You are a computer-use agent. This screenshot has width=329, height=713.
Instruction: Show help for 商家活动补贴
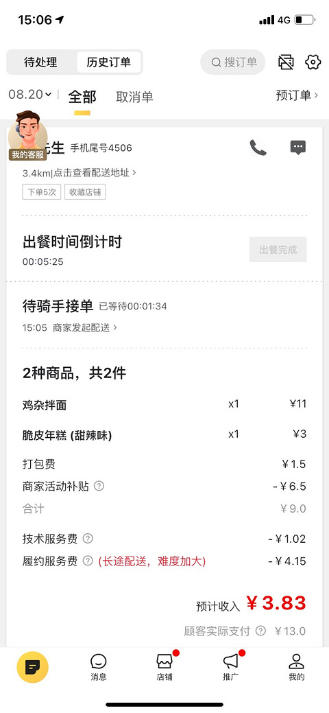[x=99, y=486]
